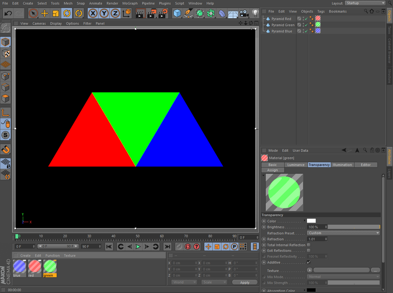
Task: Open the MoGraph menu
Action: coord(130,3)
